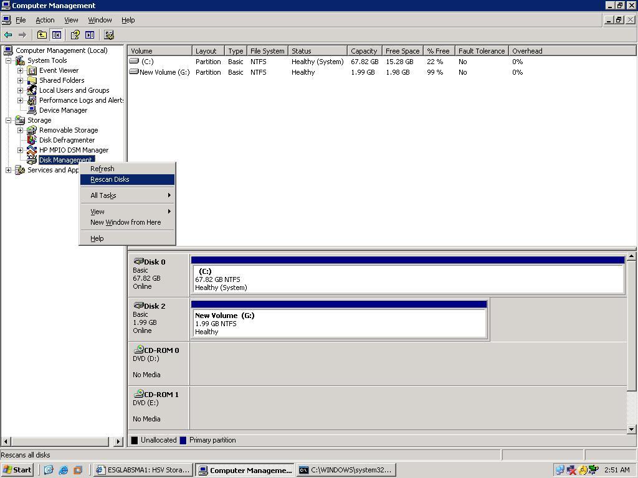Expand the Services and Applications node
Screen dimensions: 638x478
pyautogui.click(x=9, y=171)
